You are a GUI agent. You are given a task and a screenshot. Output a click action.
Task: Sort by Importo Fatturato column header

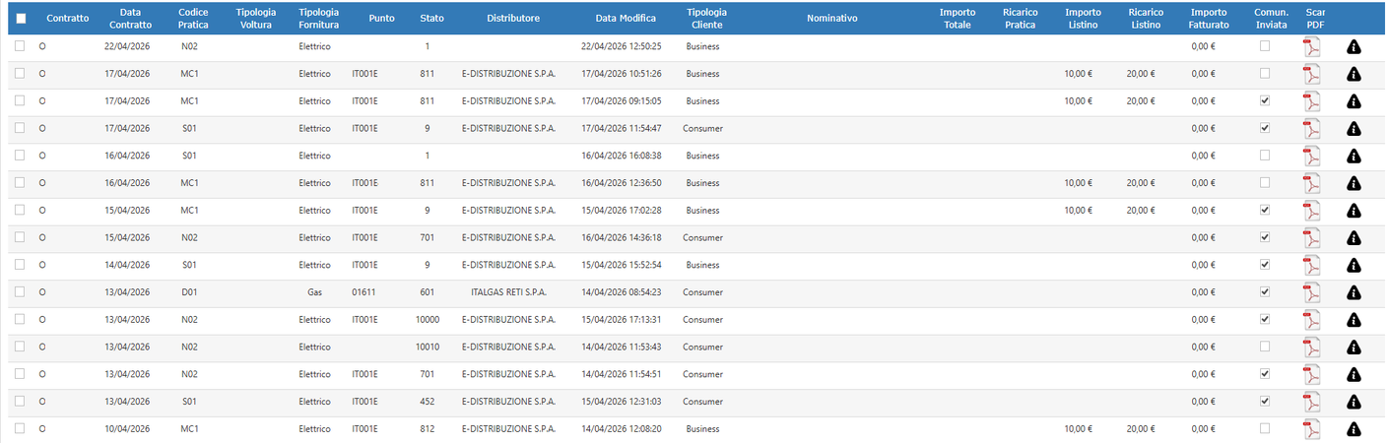click(1210, 19)
